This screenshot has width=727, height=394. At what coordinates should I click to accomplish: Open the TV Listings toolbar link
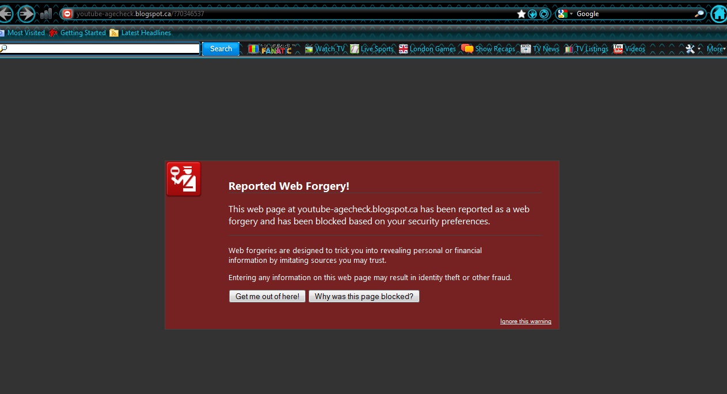tap(587, 49)
